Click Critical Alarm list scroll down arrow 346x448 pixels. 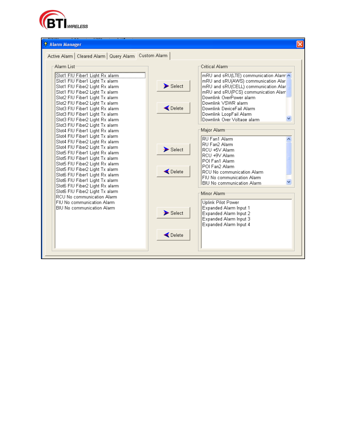289,119
